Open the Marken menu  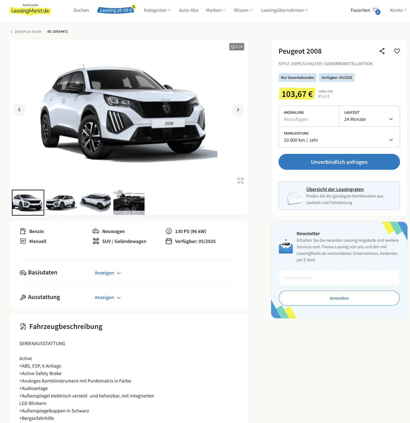pos(216,10)
